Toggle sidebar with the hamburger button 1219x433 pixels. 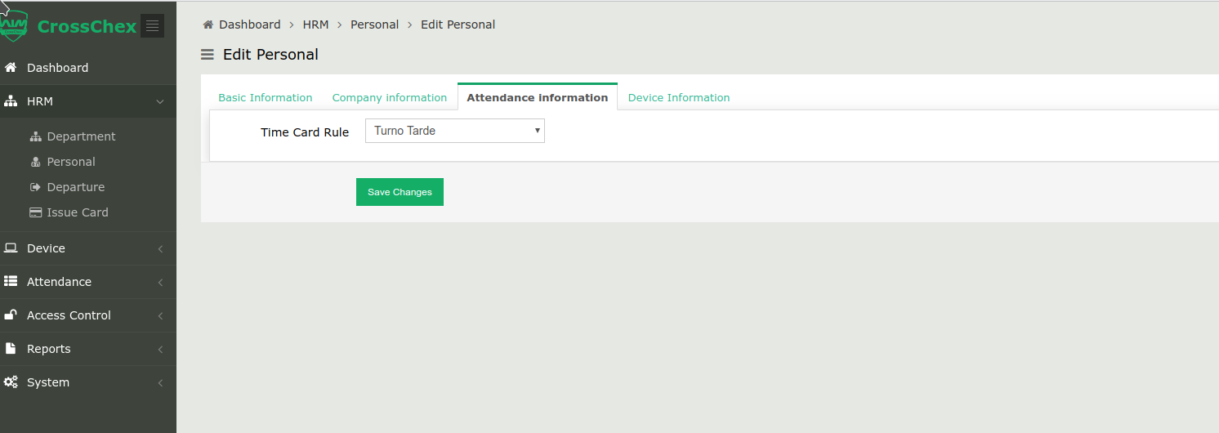pyautogui.click(x=152, y=26)
